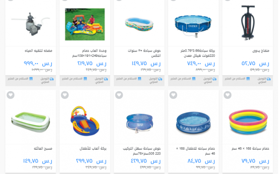The image size is (279, 174).
Task: Open product title مسبح العائله
Action: coord(43,149)
